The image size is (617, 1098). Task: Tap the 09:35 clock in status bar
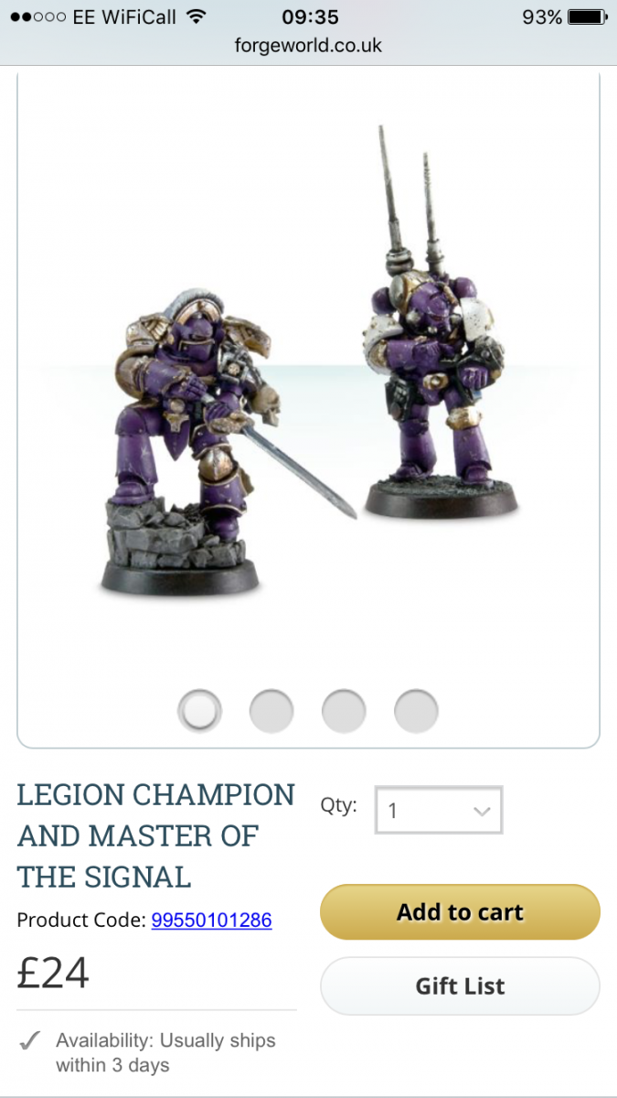[x=310, y=16]
